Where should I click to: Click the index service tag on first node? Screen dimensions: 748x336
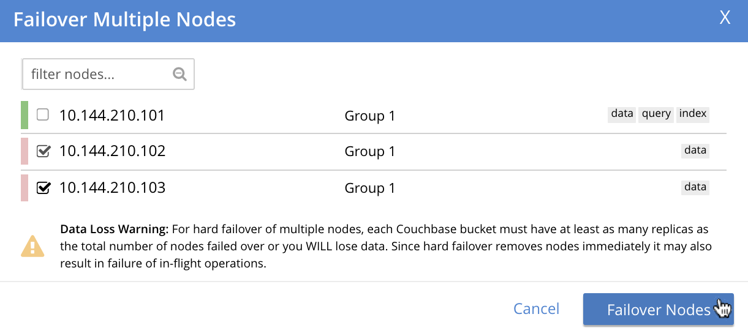[x=693, y=114]
